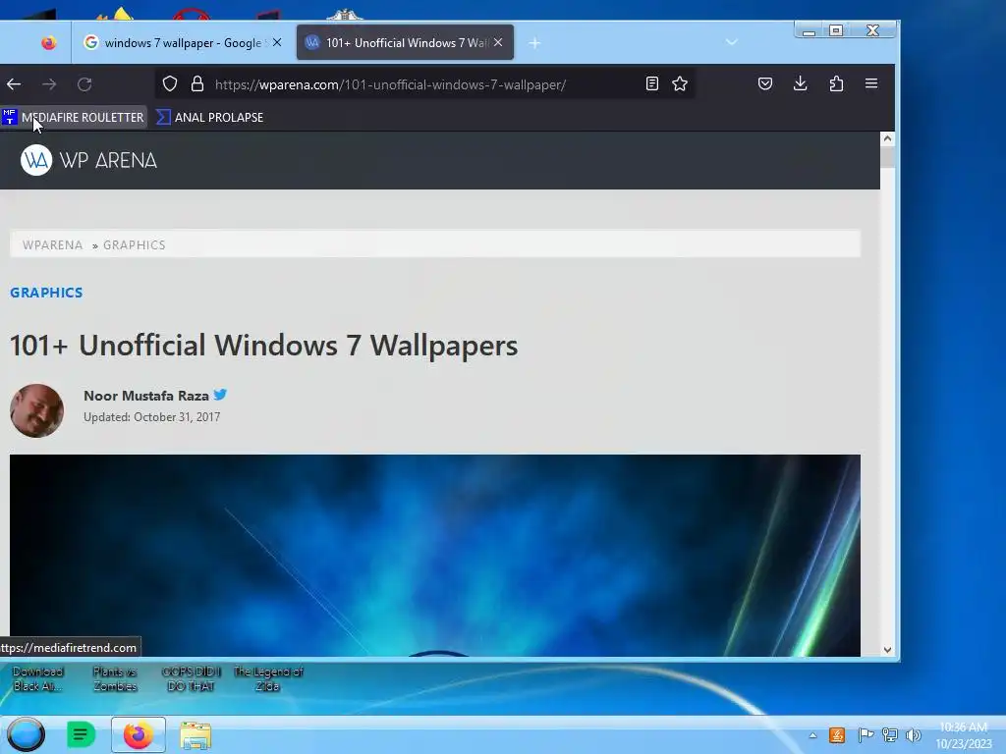Open the green chat app taskbar icon
The image size is (1006, 754).
pos(81,734)
